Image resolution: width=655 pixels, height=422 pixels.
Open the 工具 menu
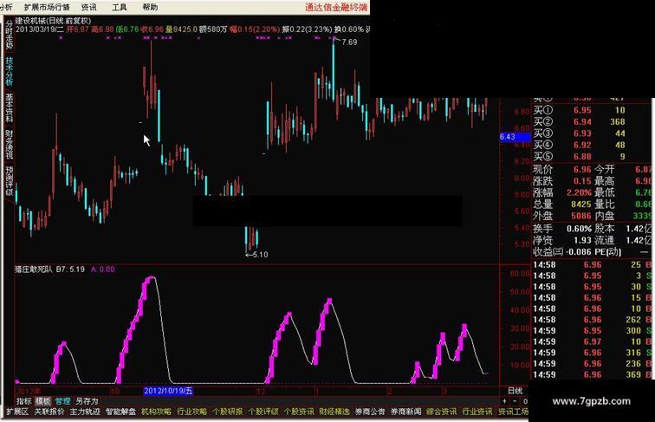(120, 7)
